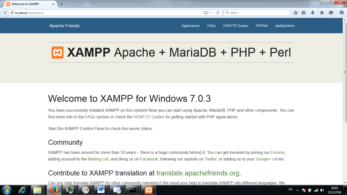This screenshot has height=195, width=347.
Task: Click the page scrollbar up arrow
Action: point(345,20)
